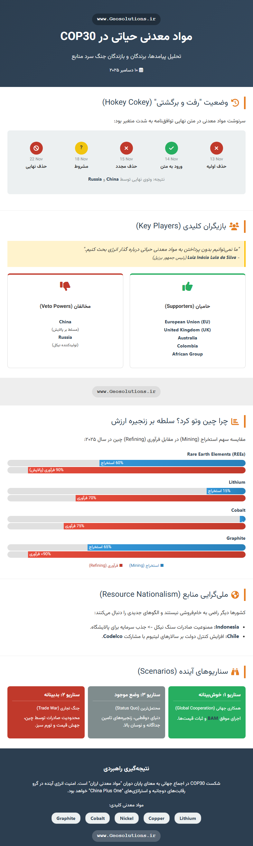Click the ban icon for 22 Nov
The image size is (253, 846).
[36, 148]
